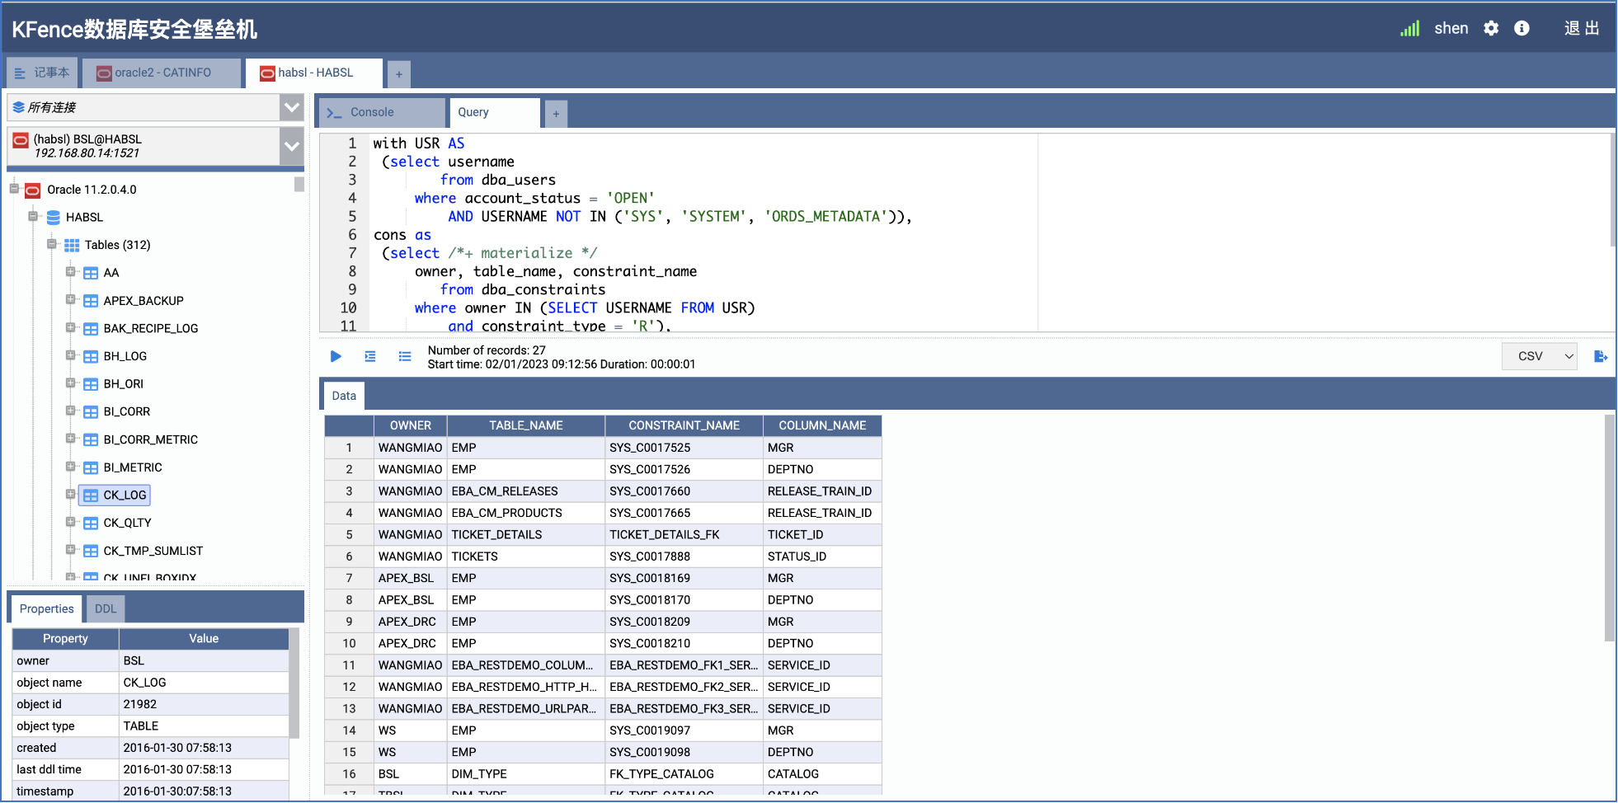The image size is (1618, 803).
Task: Switch to the Console tab
Action: (x=372, y=112)
